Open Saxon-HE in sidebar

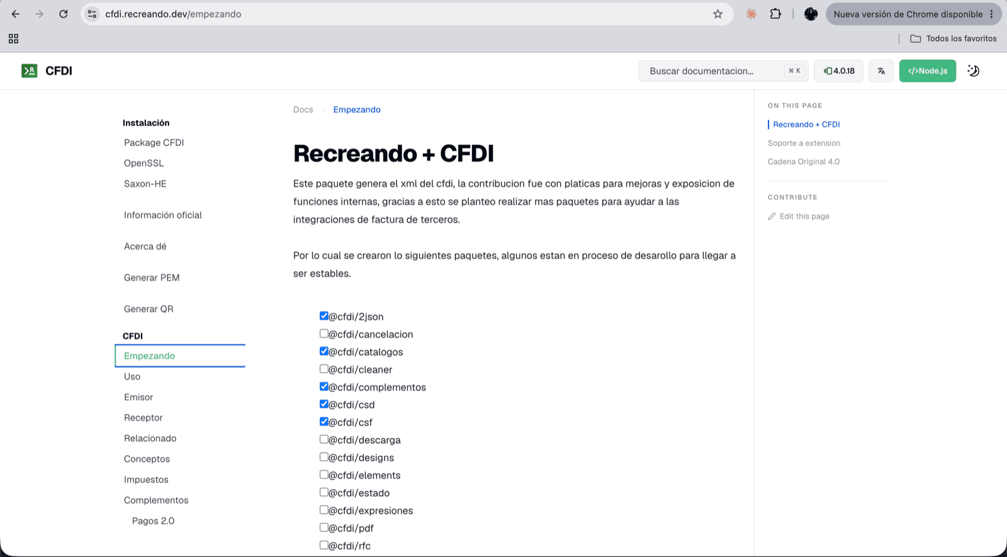coord(145,184)
